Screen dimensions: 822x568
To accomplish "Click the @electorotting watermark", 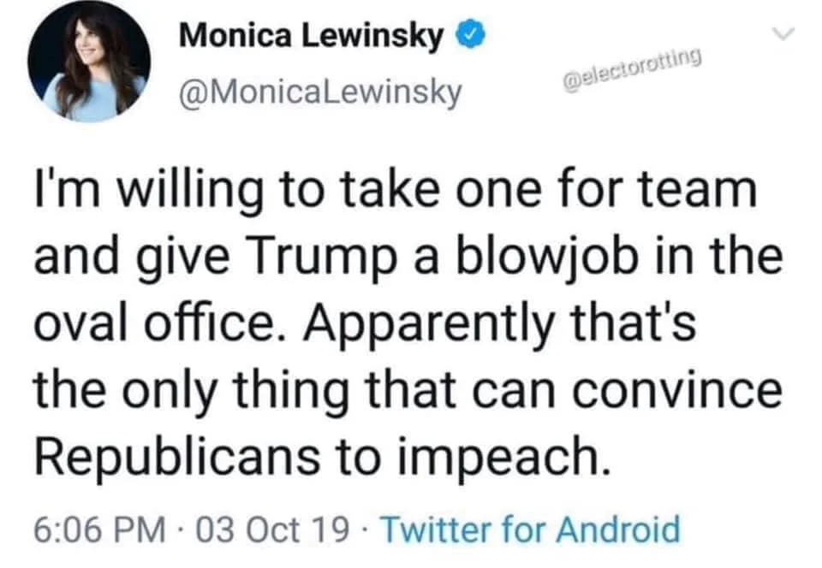I will 632,70.
